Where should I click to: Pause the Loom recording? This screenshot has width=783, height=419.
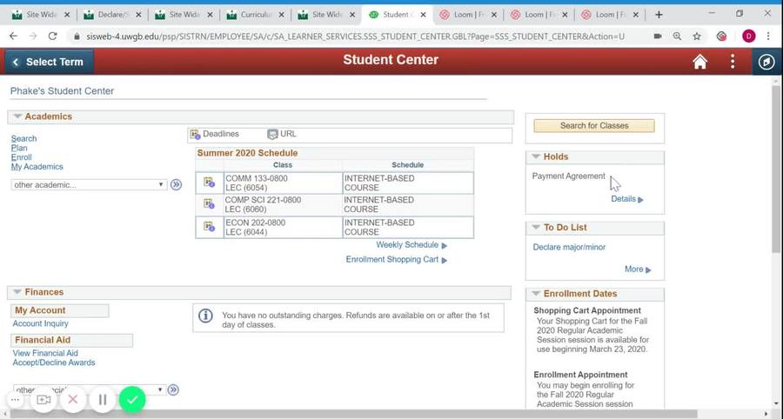pos(103,400)
